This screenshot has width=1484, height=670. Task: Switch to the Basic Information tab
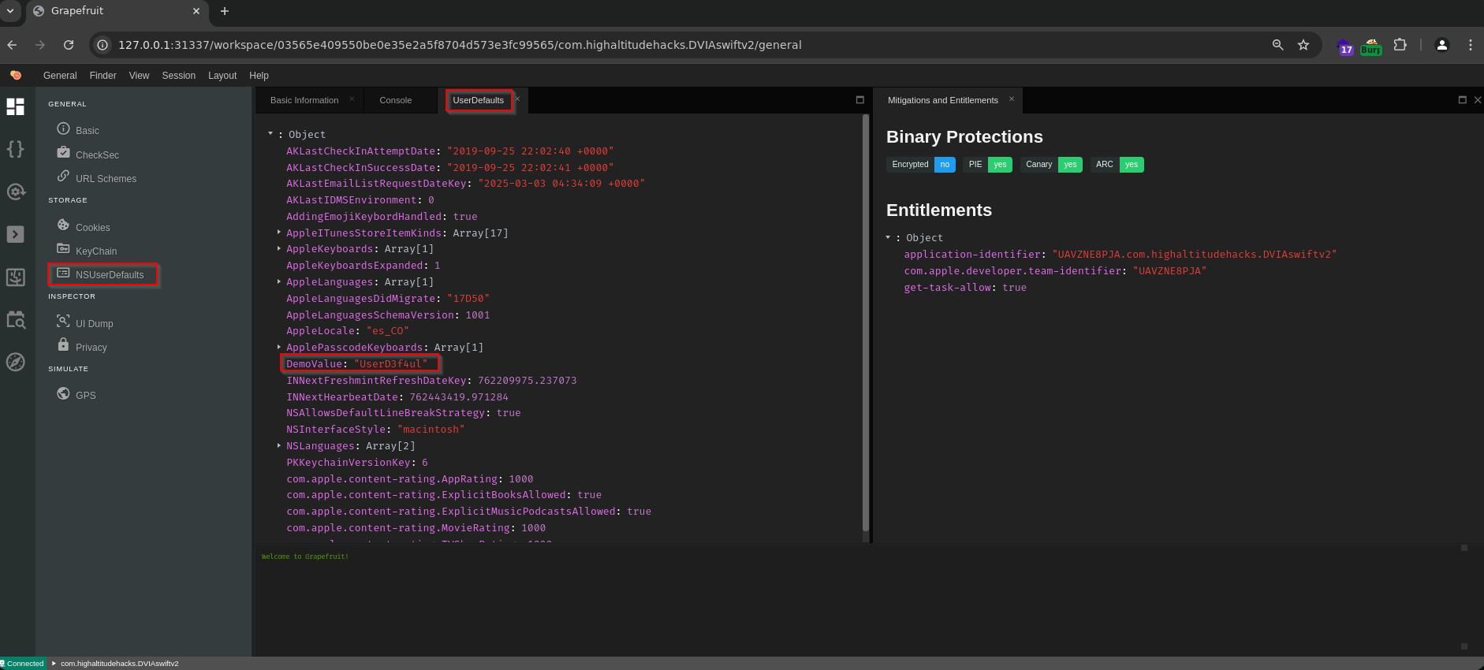pos(304,100)
